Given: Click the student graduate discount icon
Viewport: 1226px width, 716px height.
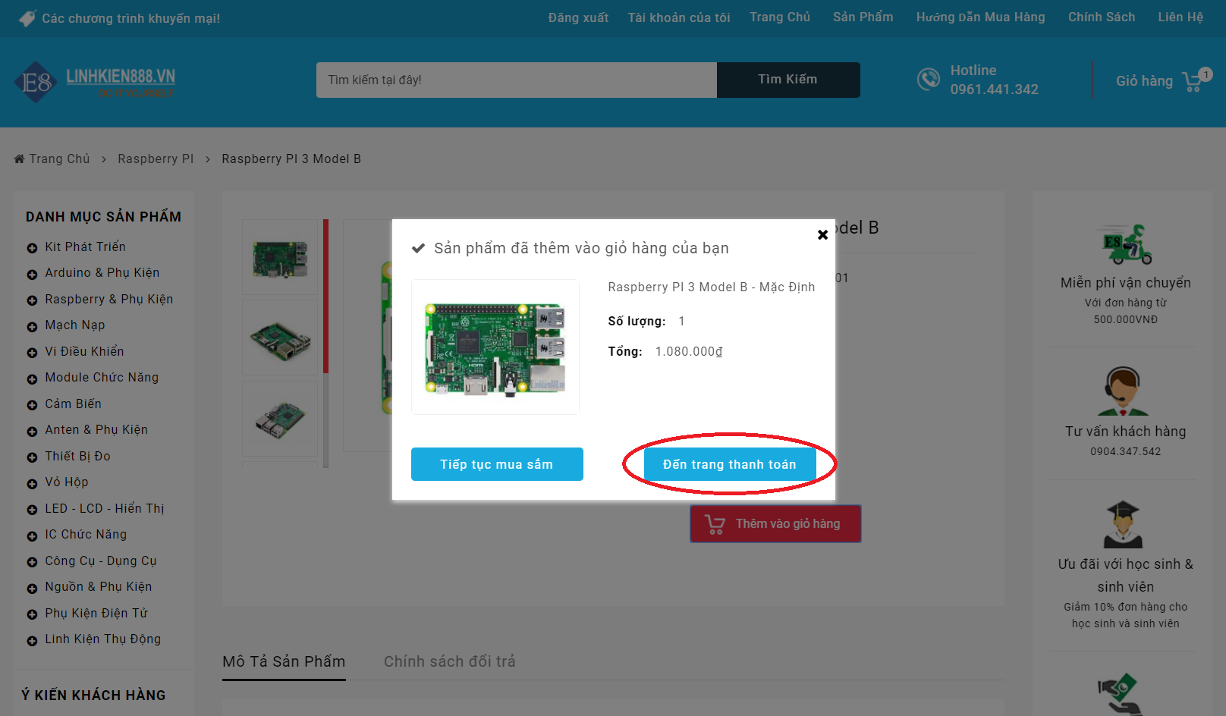Looking at the screenshot, I should pyautogui.click(x=1123, y=524).
